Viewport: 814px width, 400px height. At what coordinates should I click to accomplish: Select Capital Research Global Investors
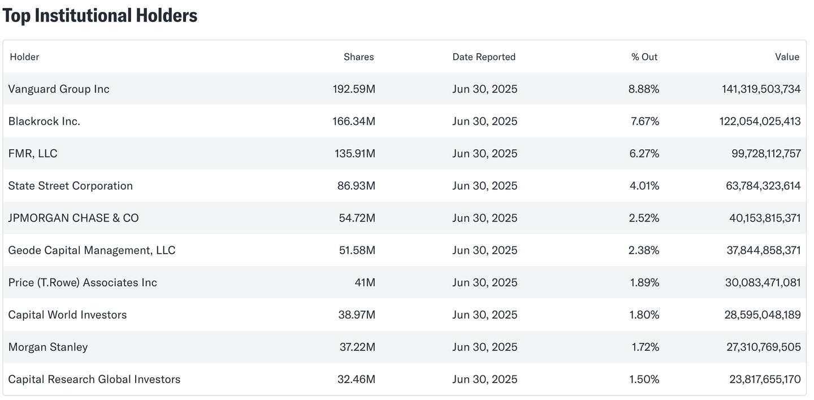point(94,379)
